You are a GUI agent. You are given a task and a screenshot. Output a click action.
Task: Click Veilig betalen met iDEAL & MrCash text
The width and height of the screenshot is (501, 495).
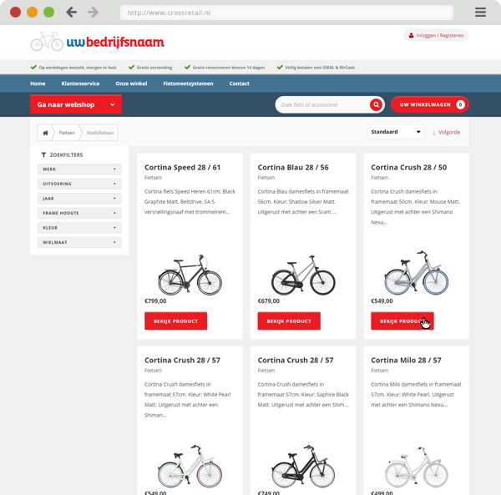[x=320, y=68]
